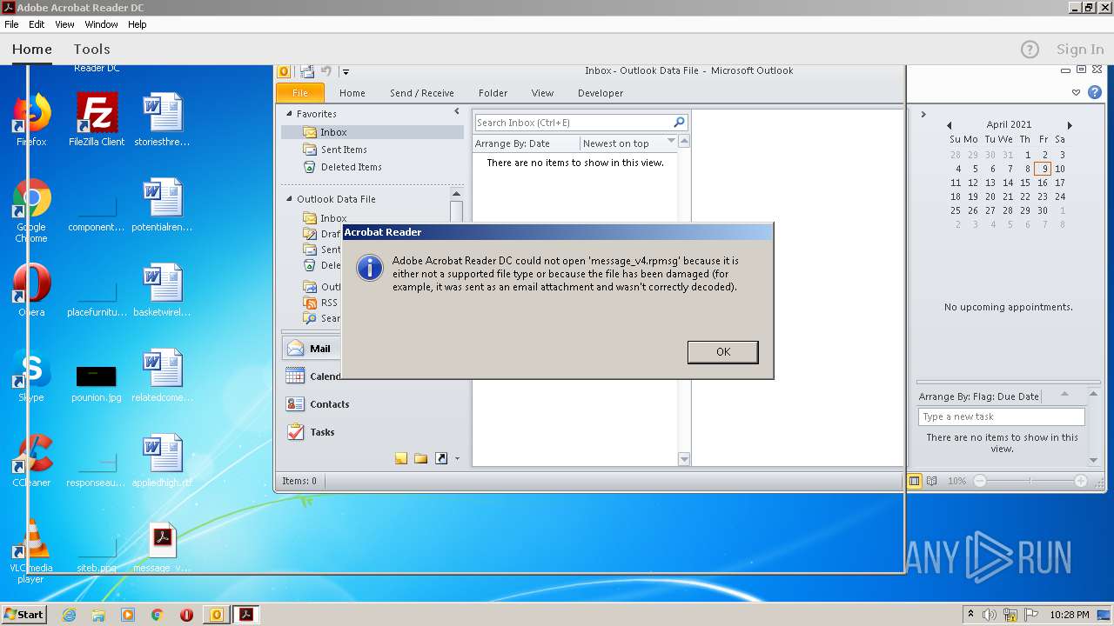Open the View menu in Acrobat Reader
This screenshot has width=1114, height=626.
[x=64, y=24]
